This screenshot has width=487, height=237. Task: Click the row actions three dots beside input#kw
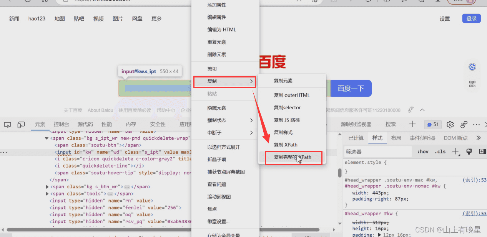click(3, 152)
